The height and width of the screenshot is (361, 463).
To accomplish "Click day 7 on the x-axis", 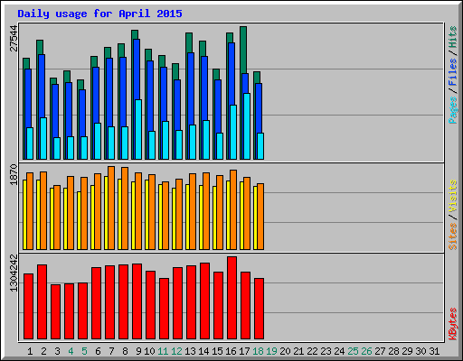I will 111,351.
